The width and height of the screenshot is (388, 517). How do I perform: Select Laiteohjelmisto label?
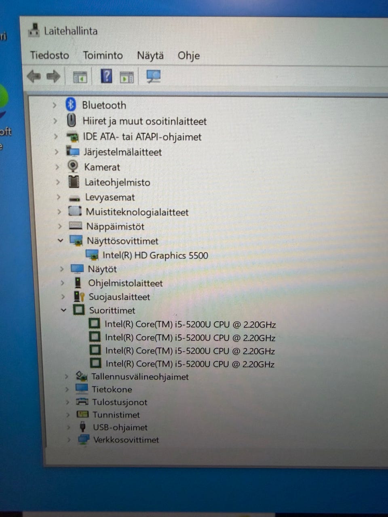pos(117,182)
